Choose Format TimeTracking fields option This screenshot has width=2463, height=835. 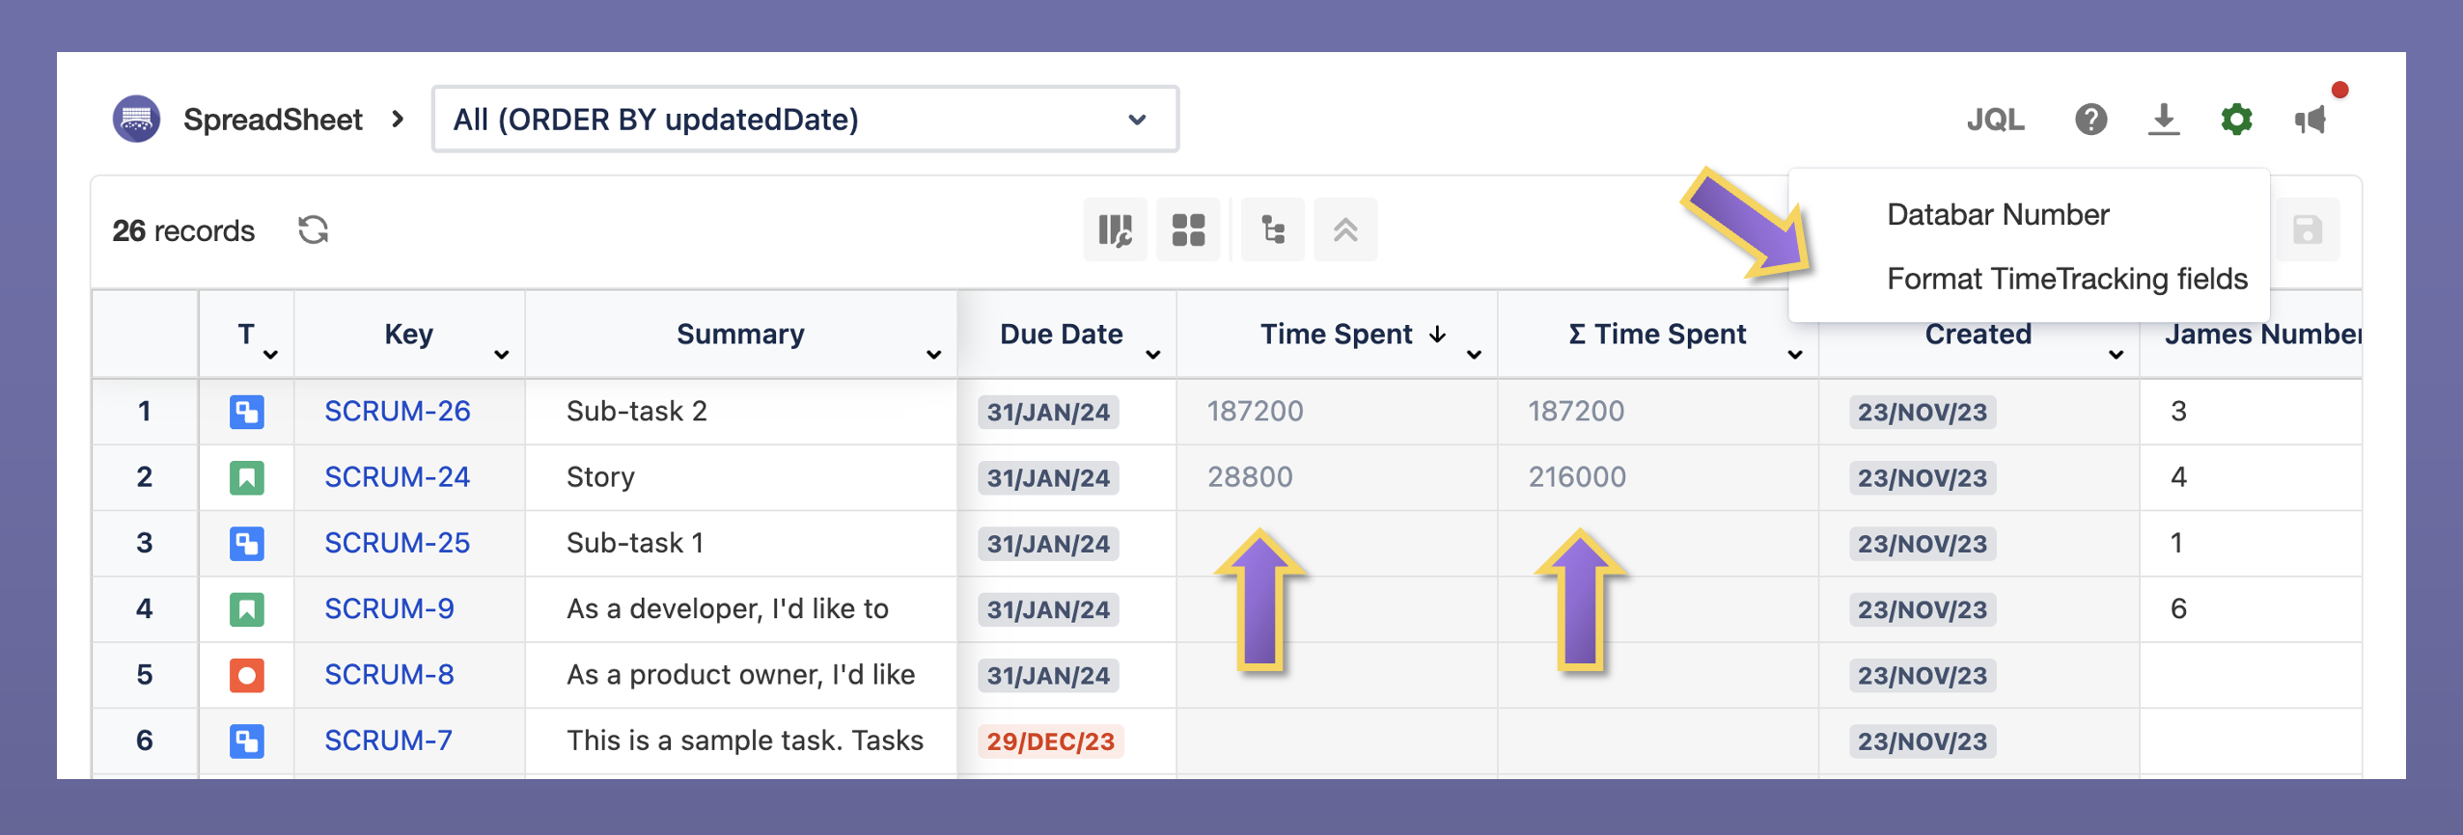[2066, 279]
